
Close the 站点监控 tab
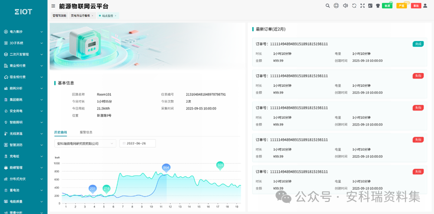click(x=115, y=16)
